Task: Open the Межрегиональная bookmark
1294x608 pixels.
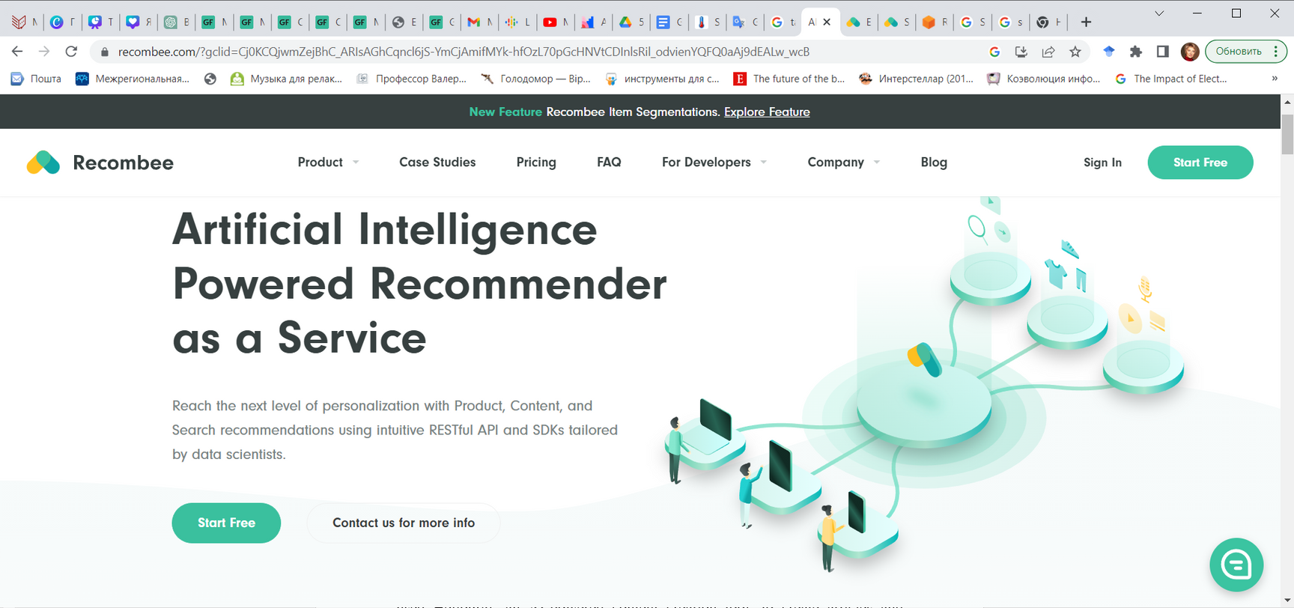Action: (x=133, y=79)
